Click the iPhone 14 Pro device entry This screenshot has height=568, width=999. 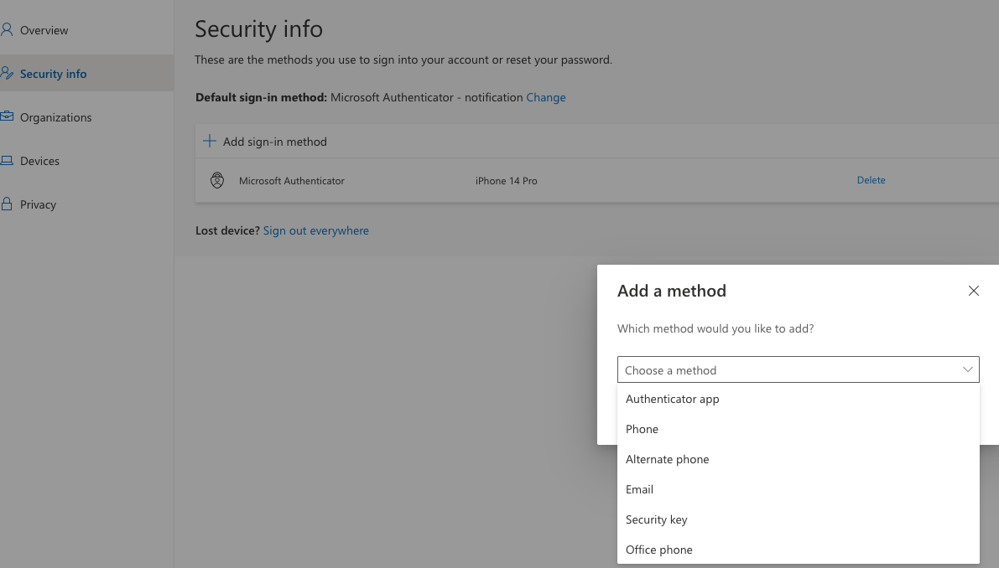pos(507,180)
